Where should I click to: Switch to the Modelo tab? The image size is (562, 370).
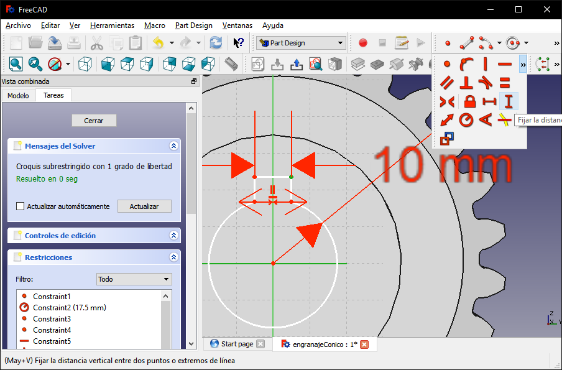pyautogui.click(x=18, y=96)
